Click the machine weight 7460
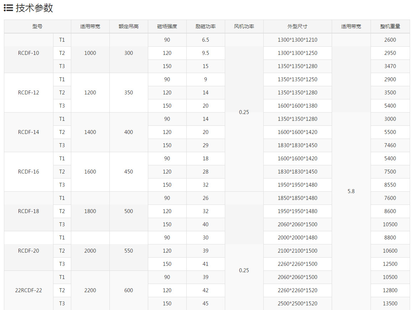Viewport: 414px width, 310px height. click(390, 145)
